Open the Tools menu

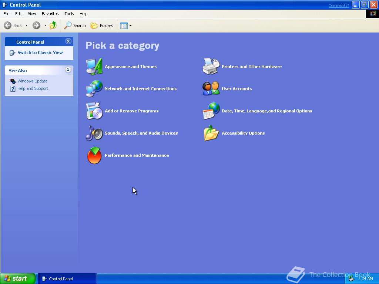69,14
